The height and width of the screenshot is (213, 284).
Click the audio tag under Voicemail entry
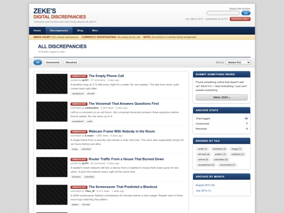tap(90, 121)
